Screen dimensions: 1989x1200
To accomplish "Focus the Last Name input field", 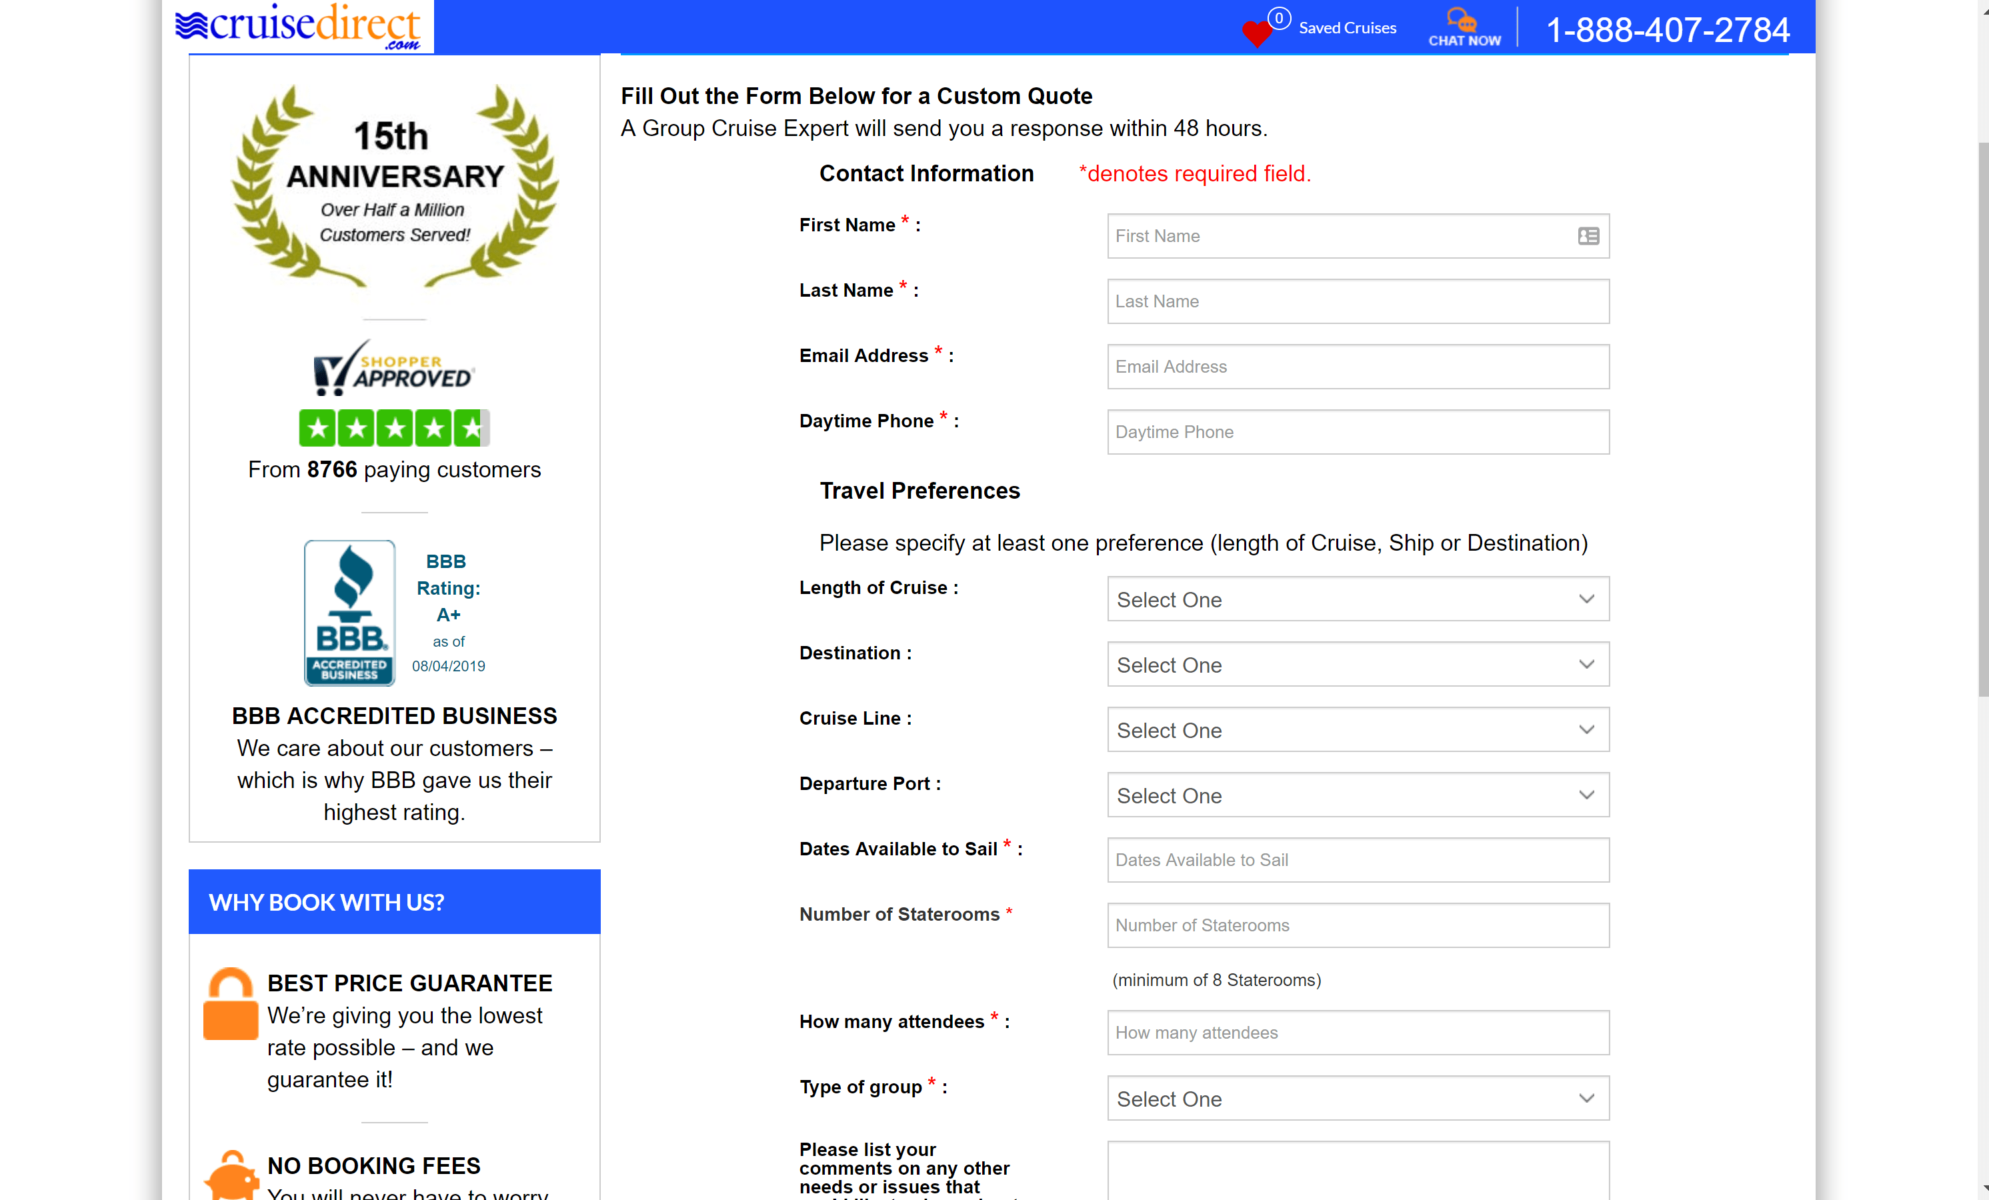I will [x=1358, y=301].
